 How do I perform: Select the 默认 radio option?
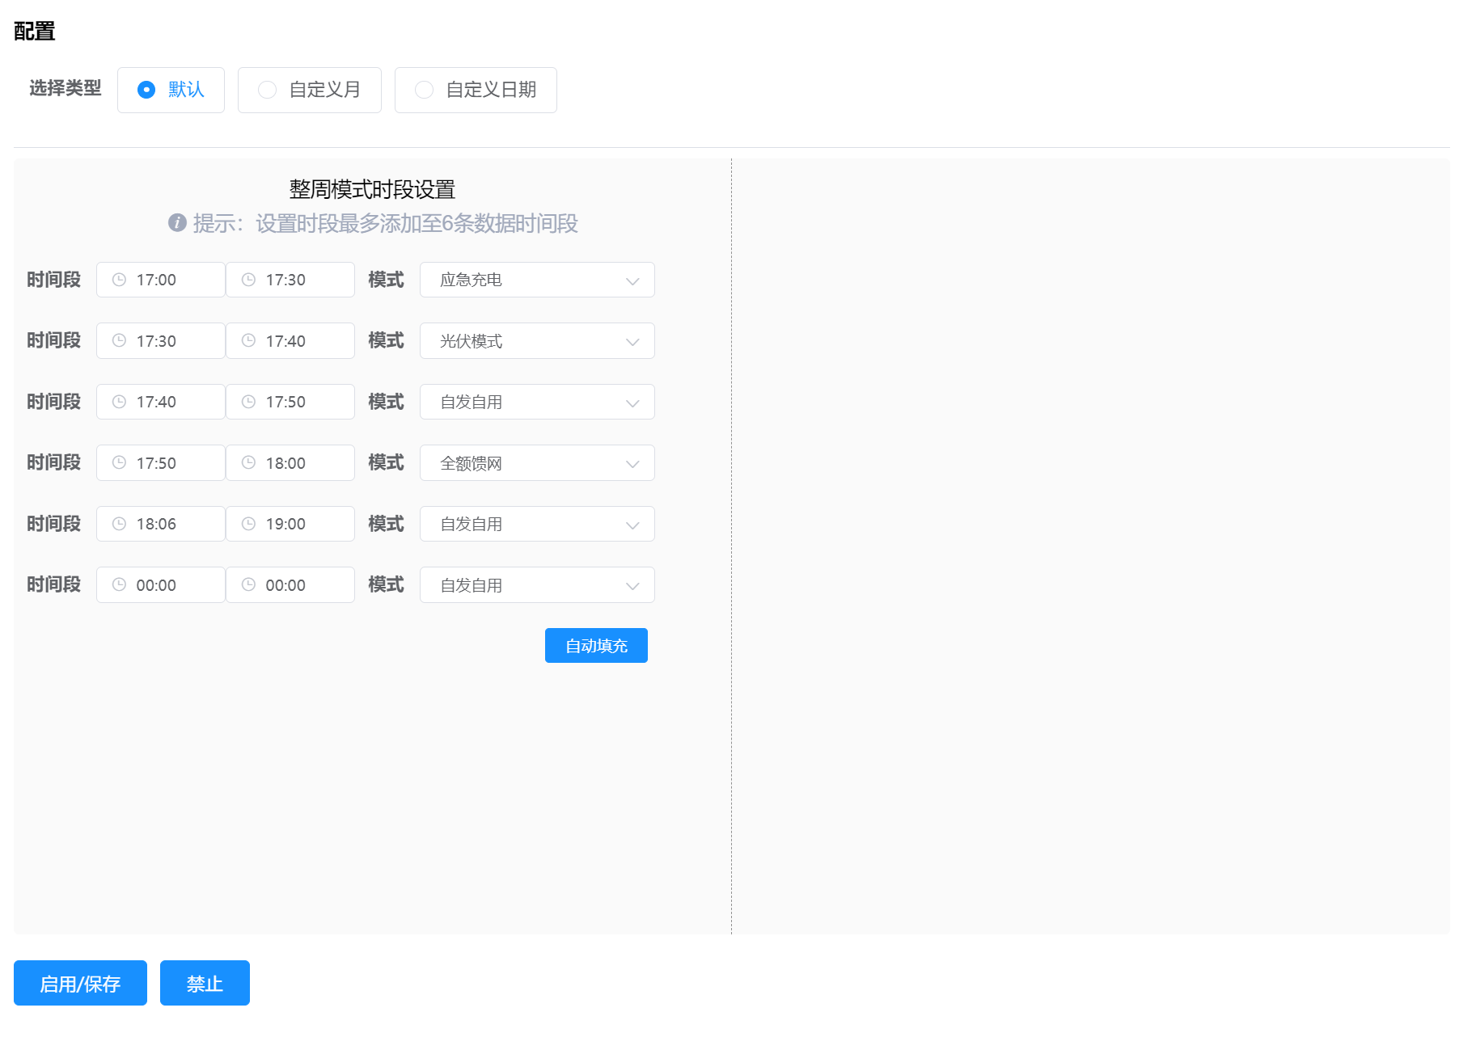point(171,90)
